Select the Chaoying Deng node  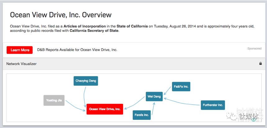86,81
